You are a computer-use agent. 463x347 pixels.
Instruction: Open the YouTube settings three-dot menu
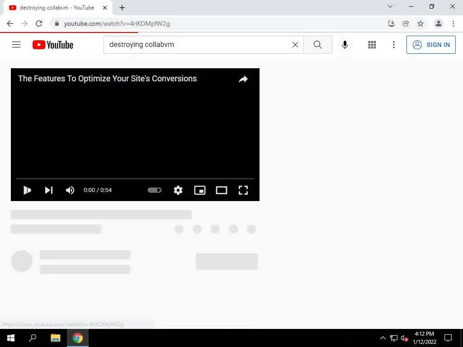click(394, 45)
